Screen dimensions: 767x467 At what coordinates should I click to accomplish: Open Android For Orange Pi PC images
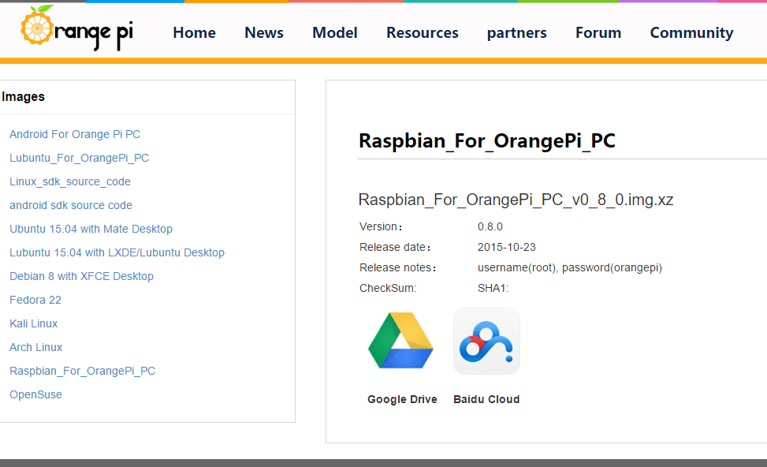click(x=74, y=134)
